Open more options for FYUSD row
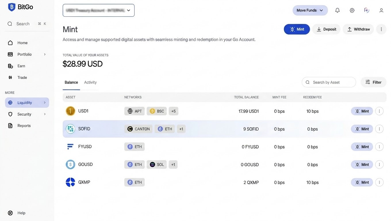This screenshot has width=391, height=221. [x=379, y=147]
